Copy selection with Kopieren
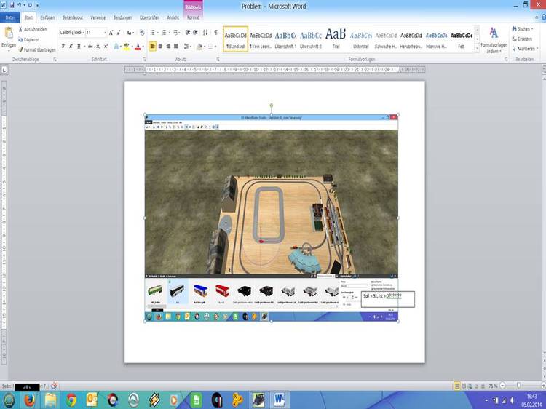Viewport: 546px width, 409px height. 29,40
